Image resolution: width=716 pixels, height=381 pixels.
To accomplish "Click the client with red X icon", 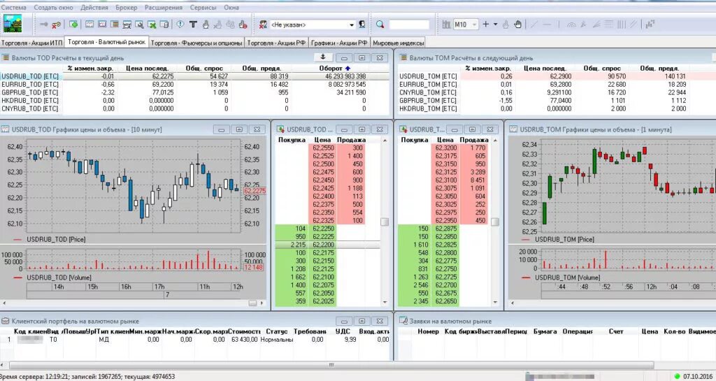I will (x=263, y=24).
